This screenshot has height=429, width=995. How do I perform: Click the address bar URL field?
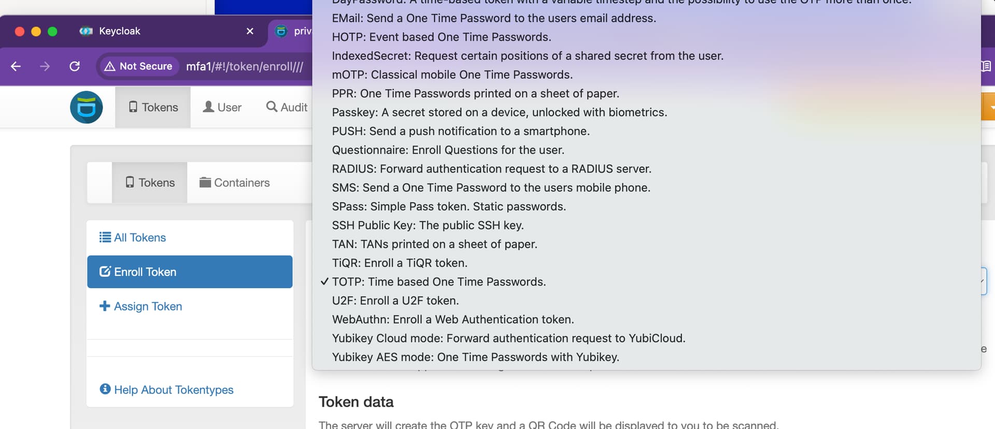245,66
